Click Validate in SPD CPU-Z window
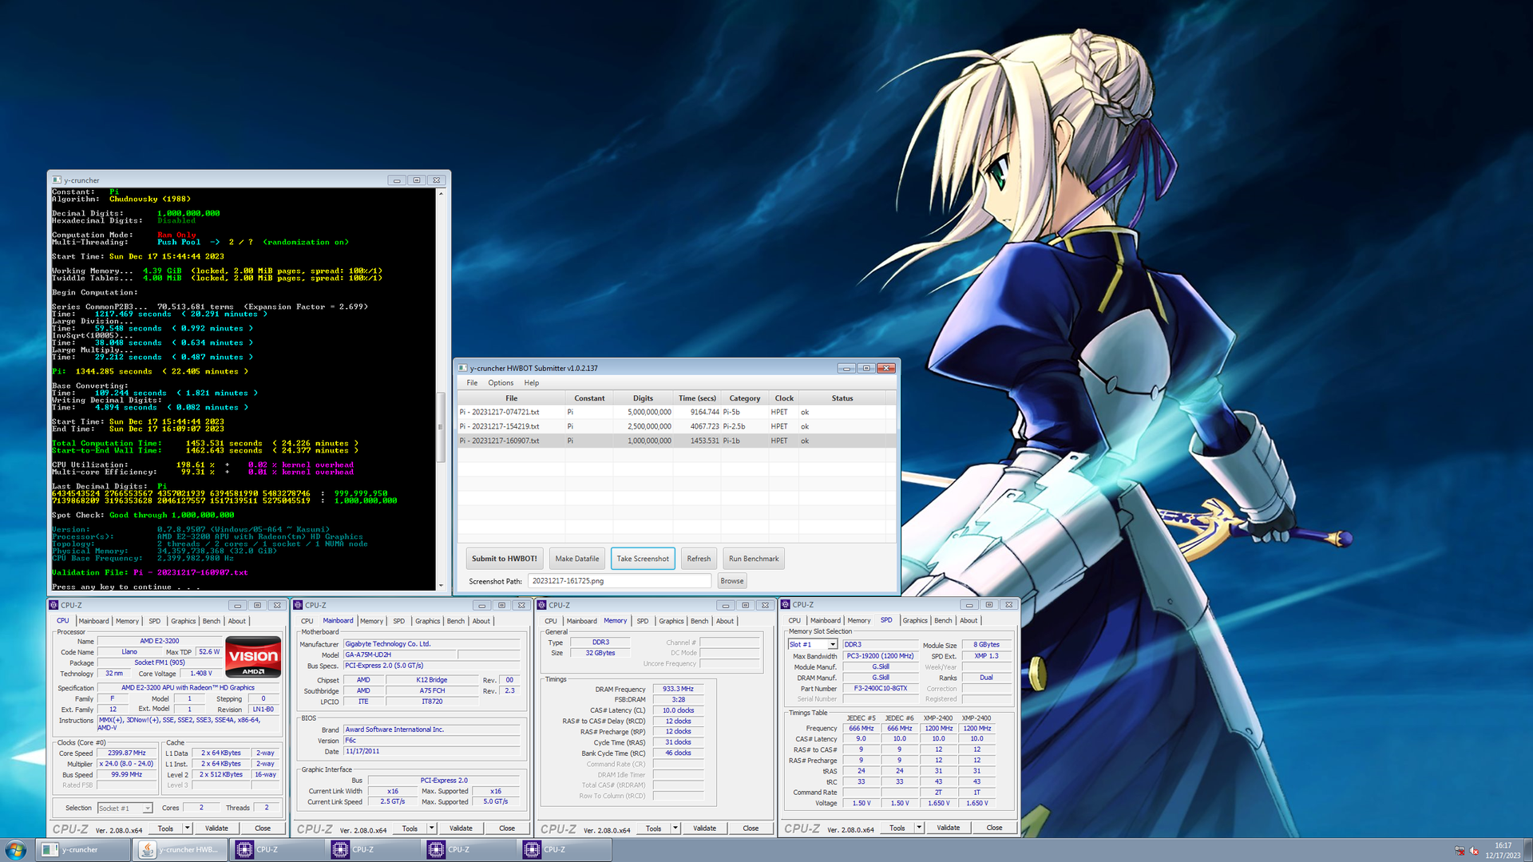 [x=948, y=828]
